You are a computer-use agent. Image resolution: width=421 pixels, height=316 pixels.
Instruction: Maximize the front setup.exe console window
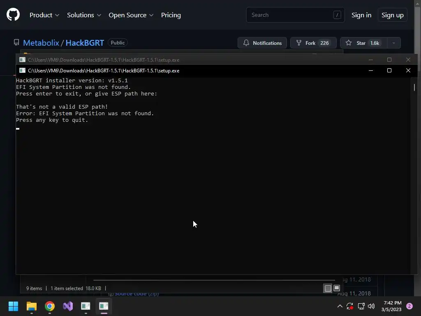click(x=389, y=70)
